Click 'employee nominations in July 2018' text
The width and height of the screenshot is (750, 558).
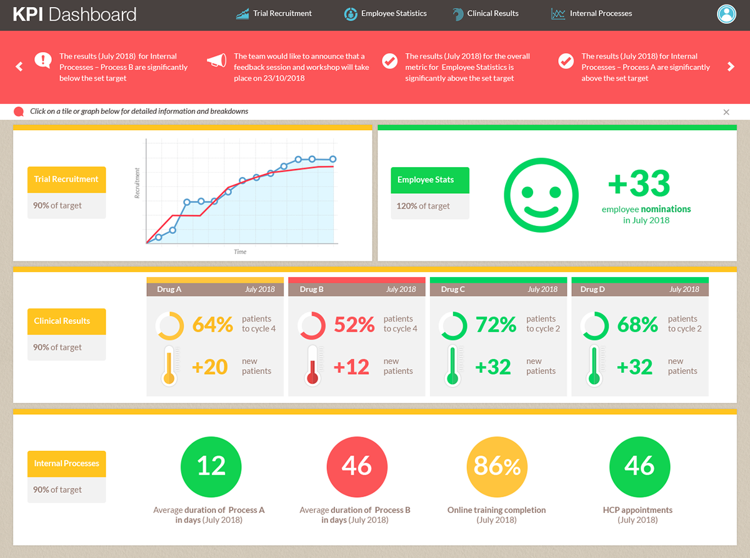click(646, 215)
